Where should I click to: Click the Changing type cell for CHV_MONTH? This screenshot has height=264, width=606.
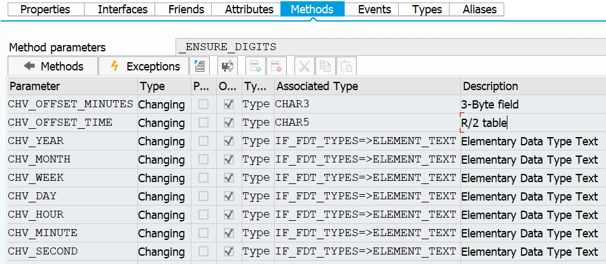[164, 159]
